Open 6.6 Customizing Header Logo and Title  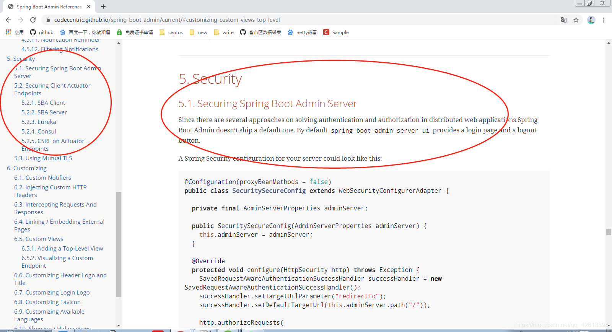point(60,279)
